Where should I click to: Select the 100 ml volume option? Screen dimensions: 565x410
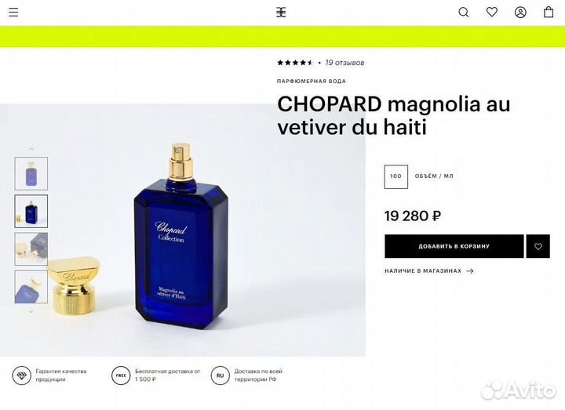click(x=395, y=176)
